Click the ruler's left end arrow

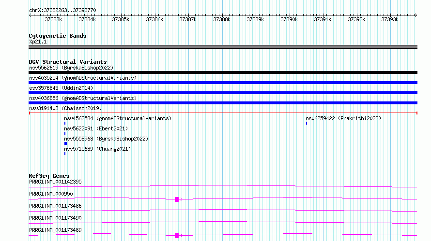point(30,15)
